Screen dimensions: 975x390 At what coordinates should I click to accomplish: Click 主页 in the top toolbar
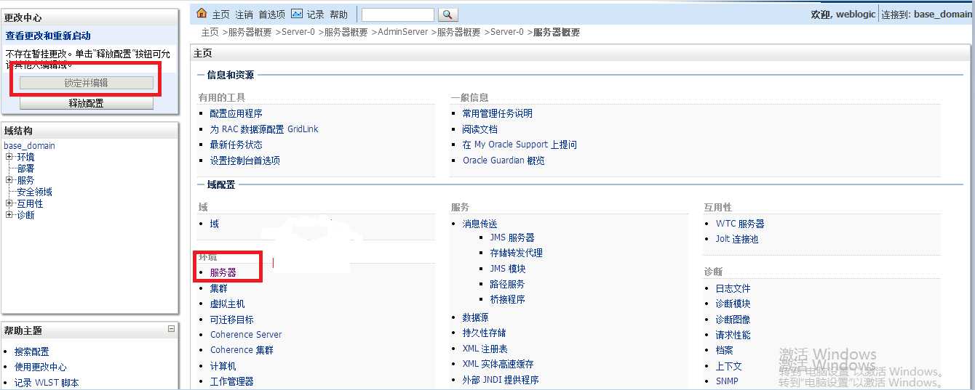tap(220, 15)
